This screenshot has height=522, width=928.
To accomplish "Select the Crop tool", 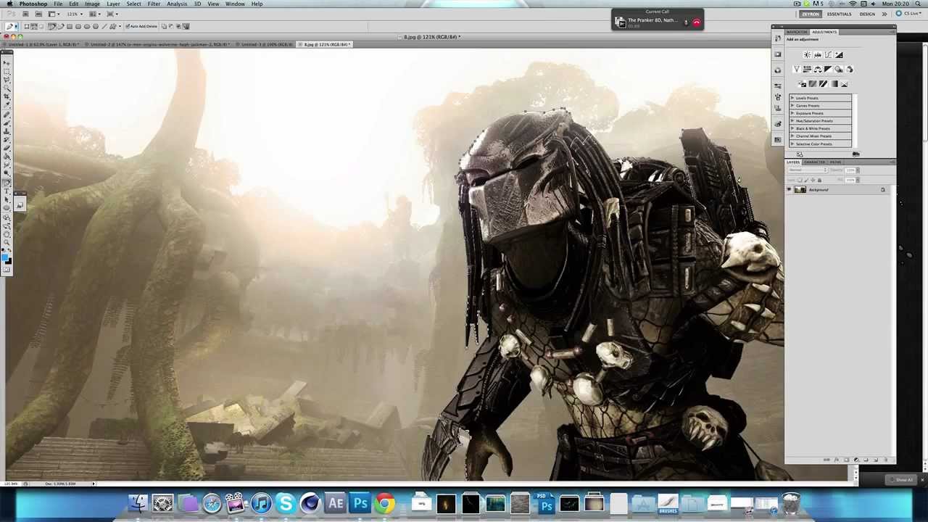I will point(7,97).
